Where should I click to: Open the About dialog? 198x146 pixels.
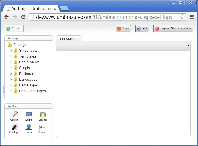coord(123,29)
